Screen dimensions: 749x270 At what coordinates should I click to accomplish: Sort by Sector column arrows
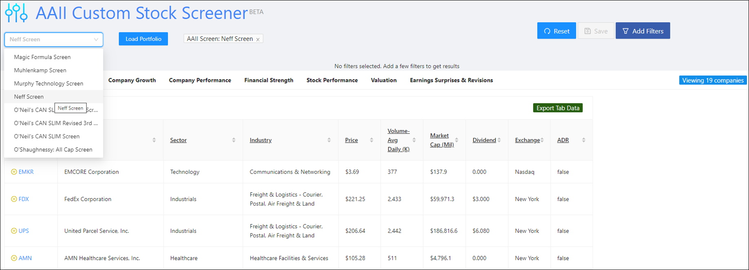234,140
